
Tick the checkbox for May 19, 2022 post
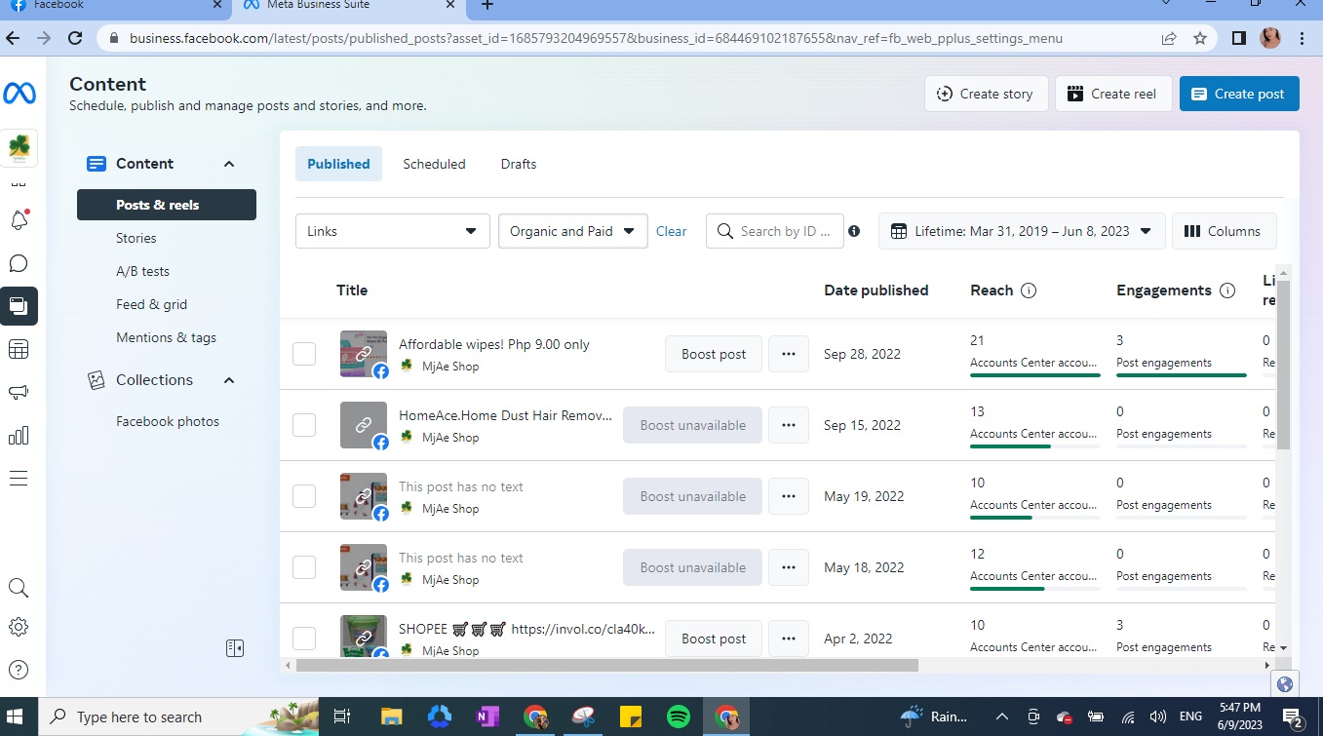point(304,496)
